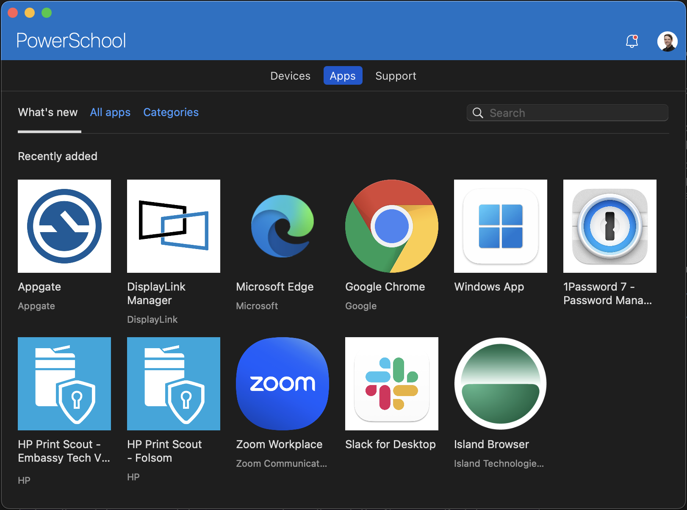Click the green macOS fullscreen button

tap(47, 13)
